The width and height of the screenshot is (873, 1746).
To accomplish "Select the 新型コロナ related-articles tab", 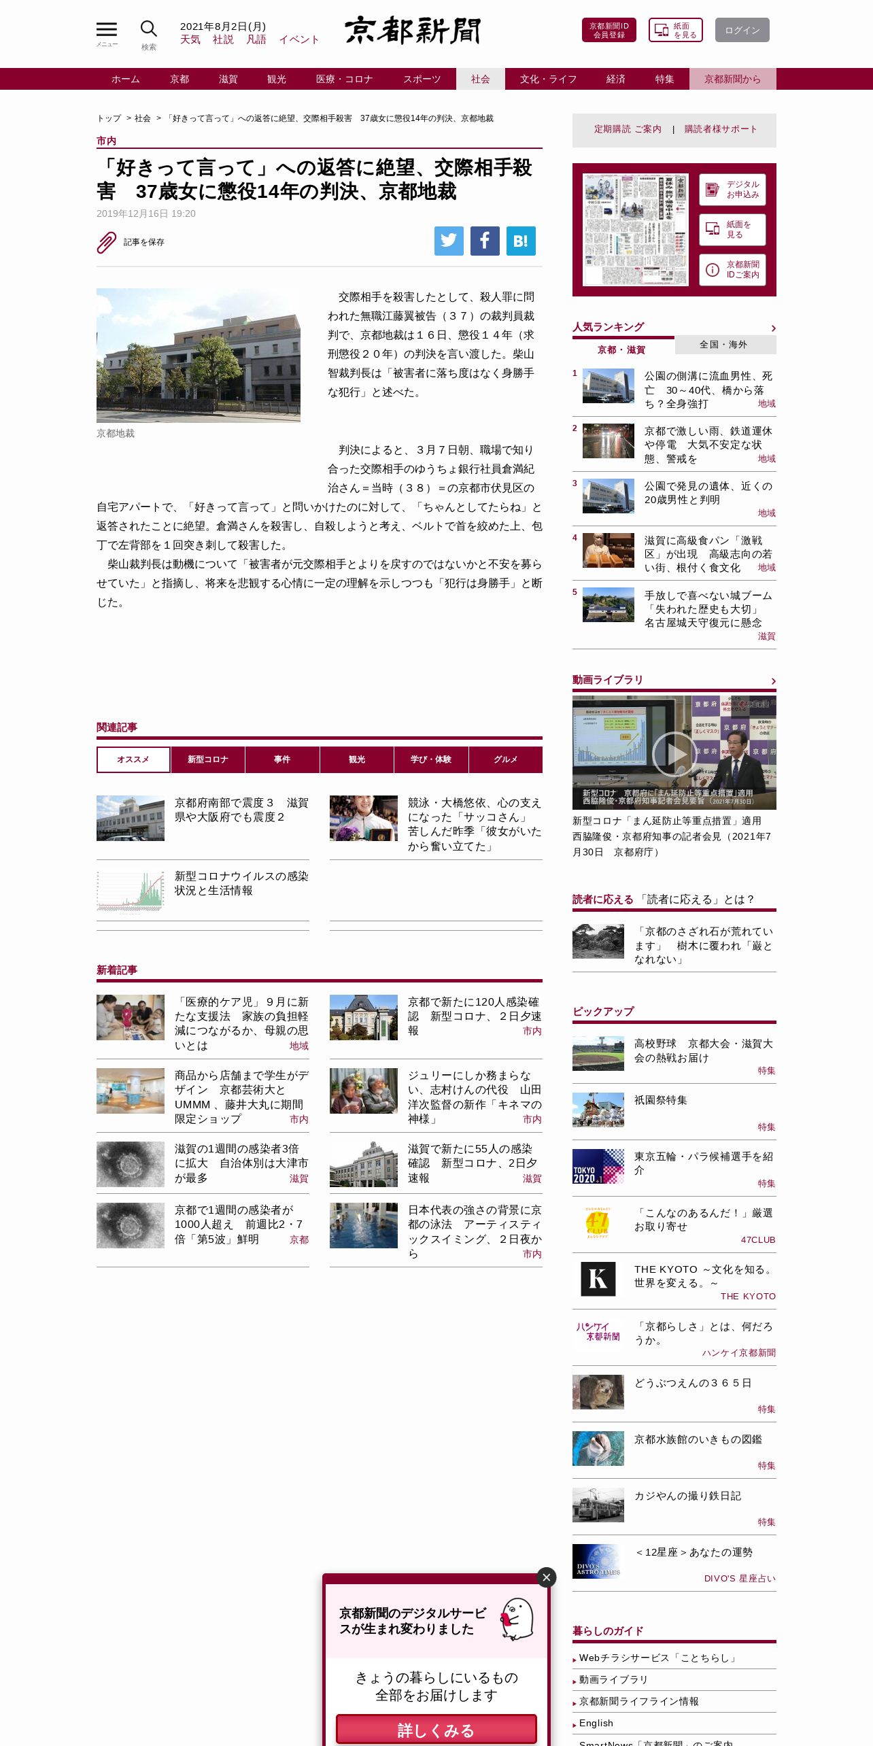I will tap(208, 759).
